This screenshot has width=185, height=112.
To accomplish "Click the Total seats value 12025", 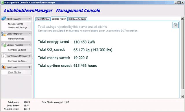I will [x=27, y=102].
